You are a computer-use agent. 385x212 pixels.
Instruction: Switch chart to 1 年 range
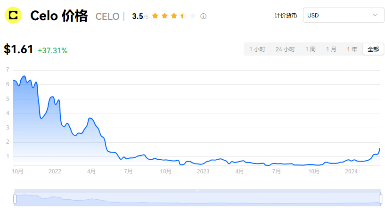(x=352, y=49)
